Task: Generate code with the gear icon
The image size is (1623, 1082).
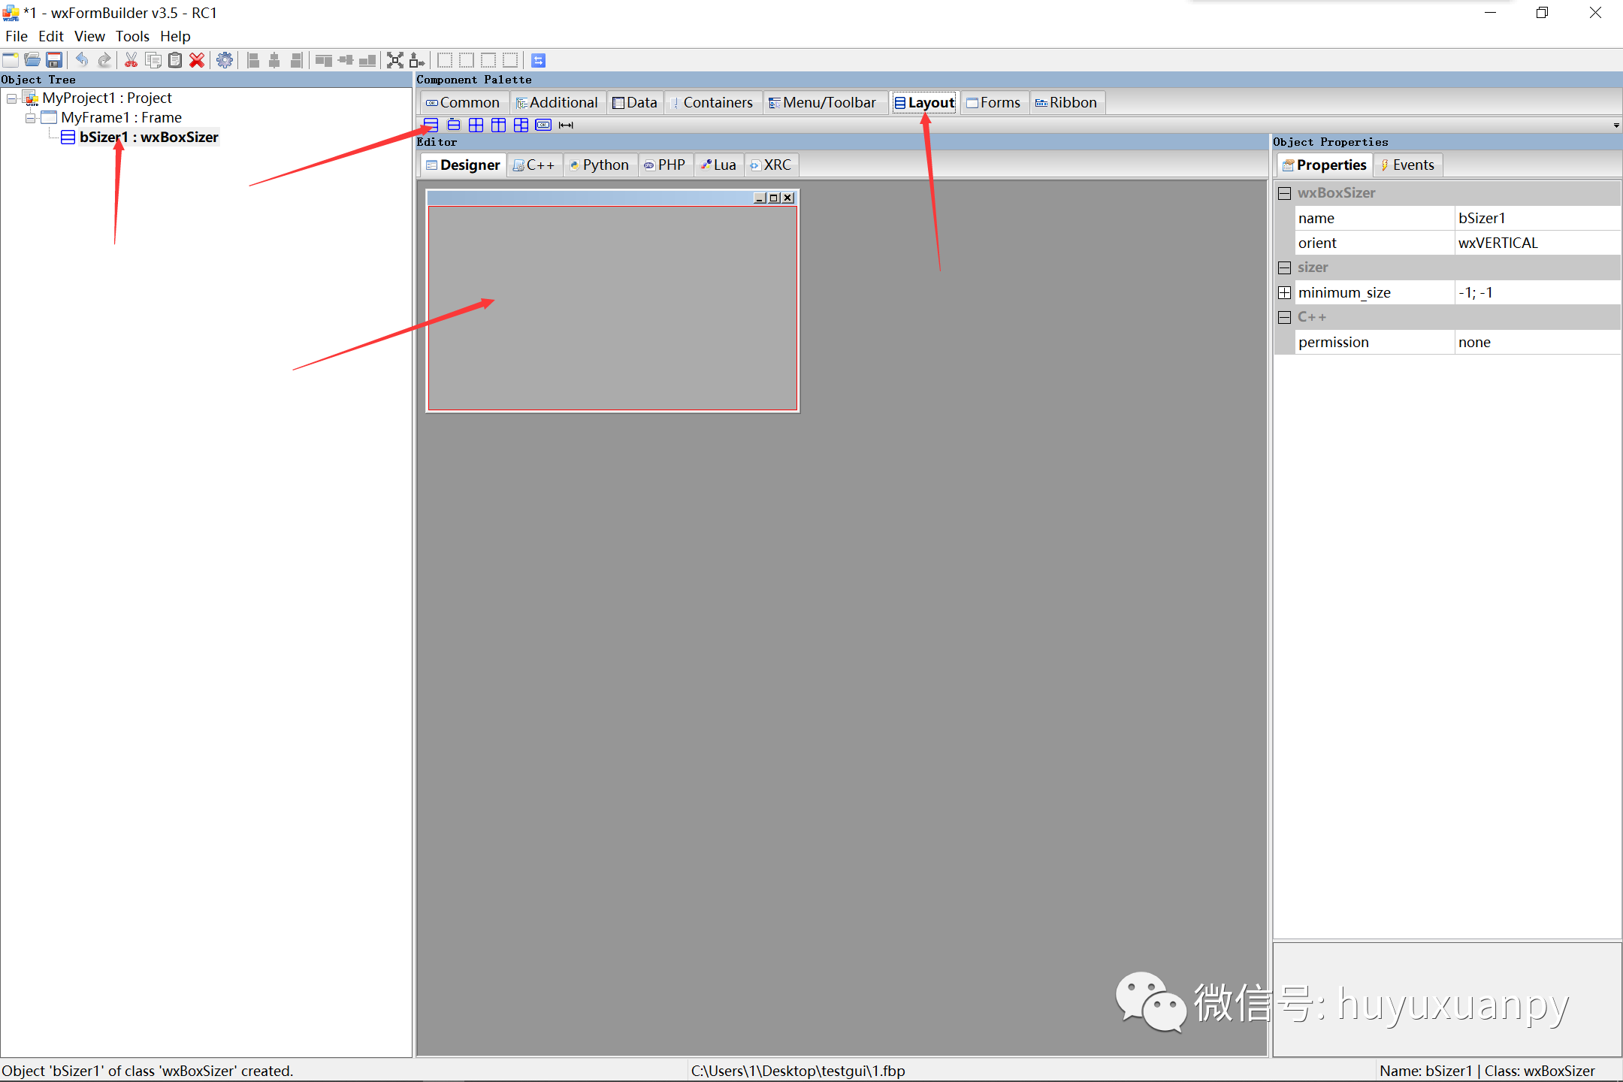Action: click(x=225, y=60)
